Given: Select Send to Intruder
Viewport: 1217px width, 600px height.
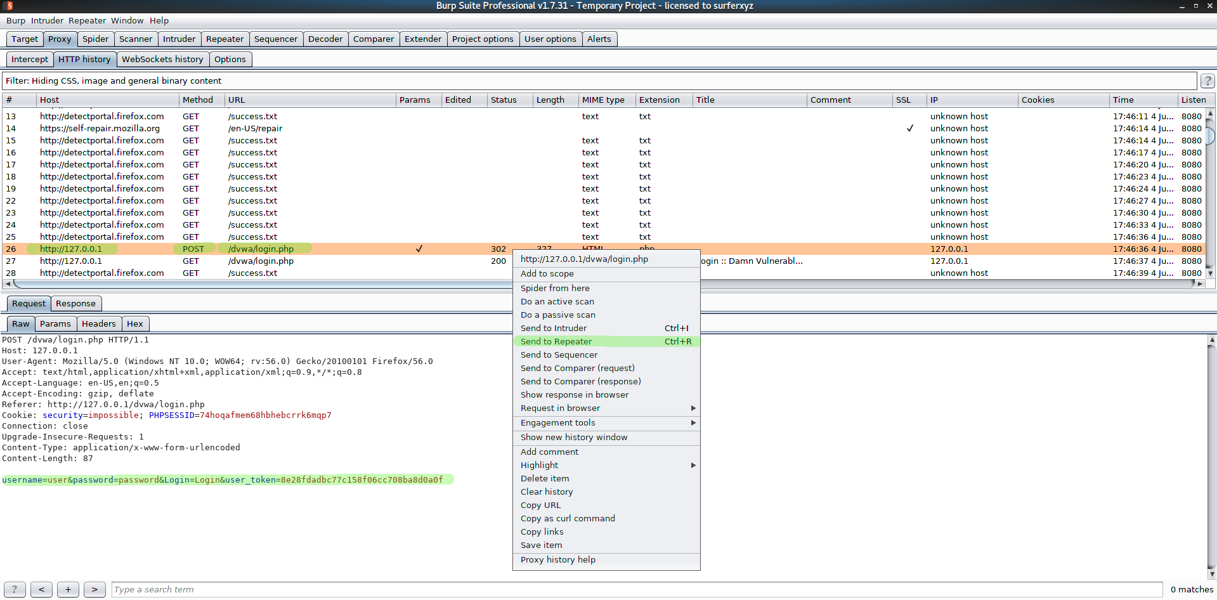Looking at the screenshot, I should (606, 328).
